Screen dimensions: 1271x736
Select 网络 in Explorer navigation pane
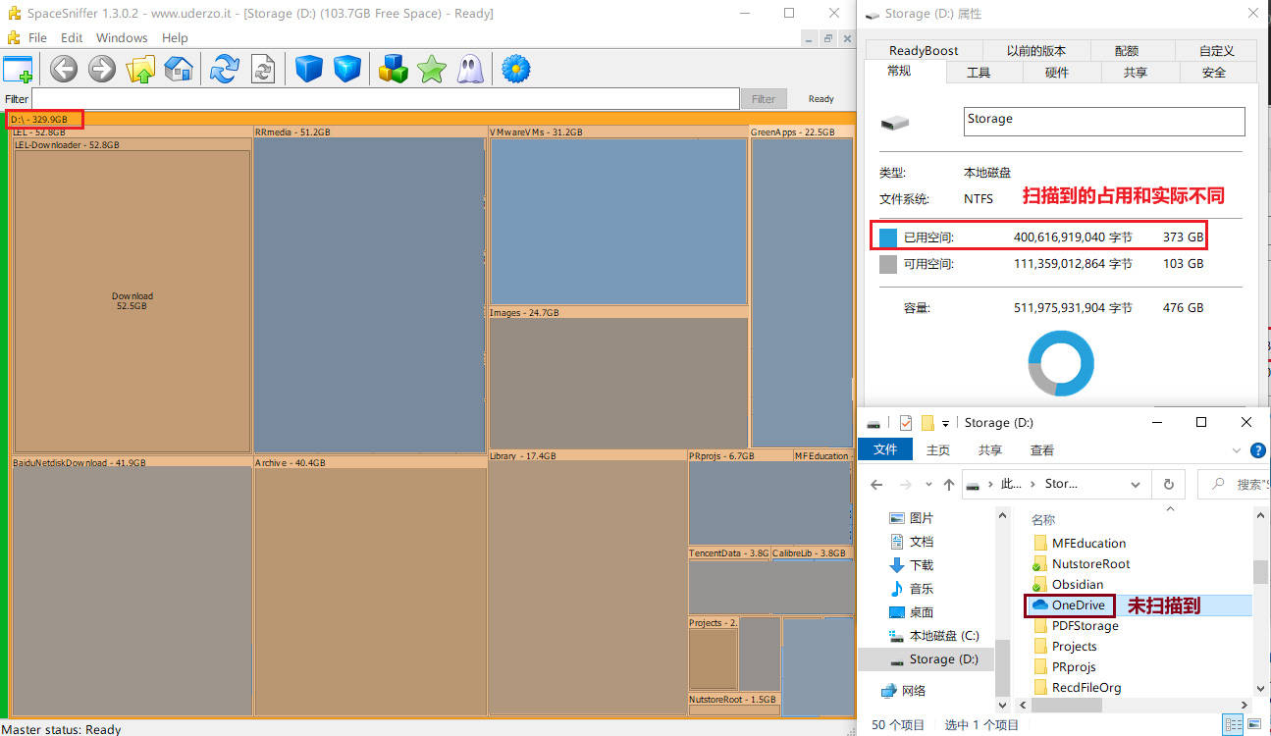click(914, 691)
